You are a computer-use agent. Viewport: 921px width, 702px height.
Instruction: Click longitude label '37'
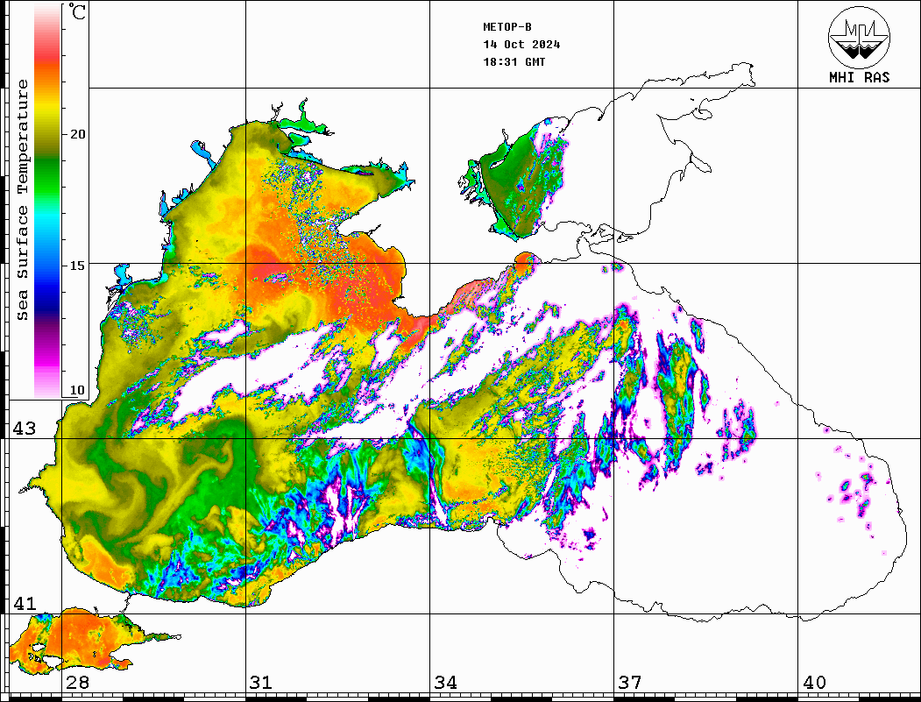point(630,682)
